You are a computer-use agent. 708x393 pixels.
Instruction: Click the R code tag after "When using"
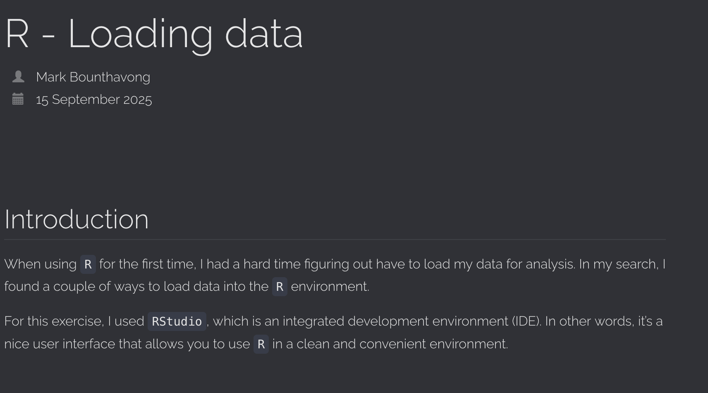pos(88,264)
